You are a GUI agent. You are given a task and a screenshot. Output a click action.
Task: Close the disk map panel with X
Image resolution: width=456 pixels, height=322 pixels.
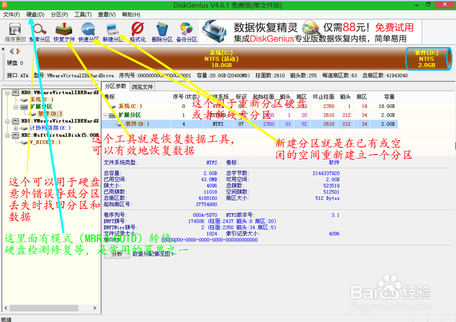click(3, 49)
